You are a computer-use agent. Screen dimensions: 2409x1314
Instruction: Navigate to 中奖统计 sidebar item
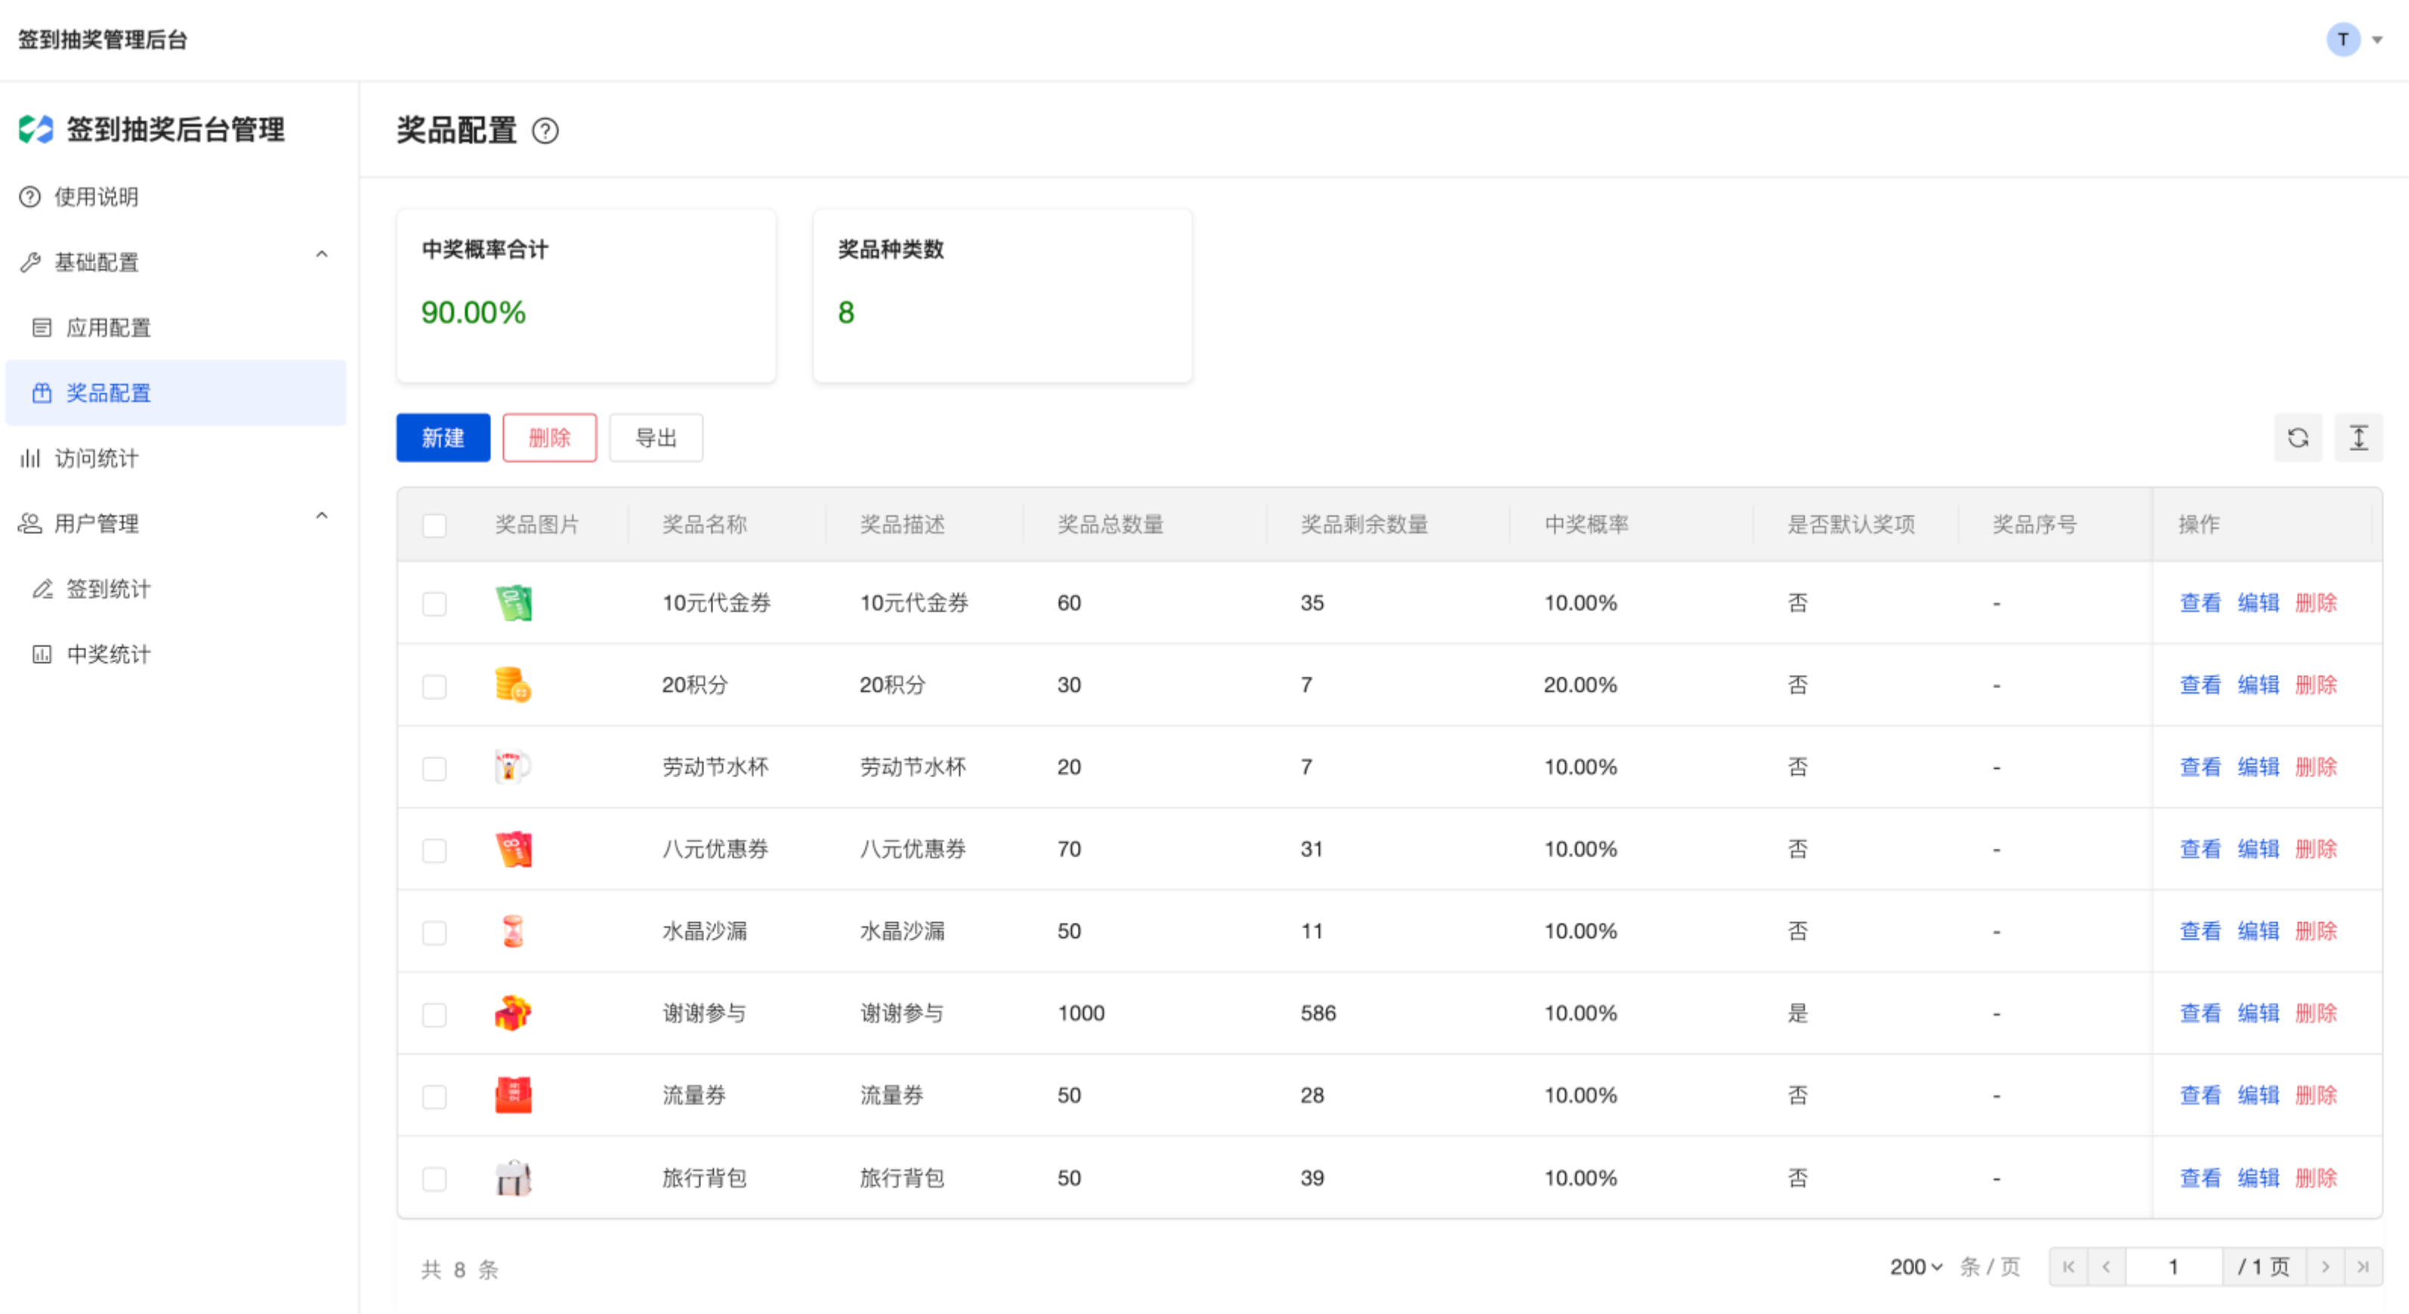coord(109,654)
